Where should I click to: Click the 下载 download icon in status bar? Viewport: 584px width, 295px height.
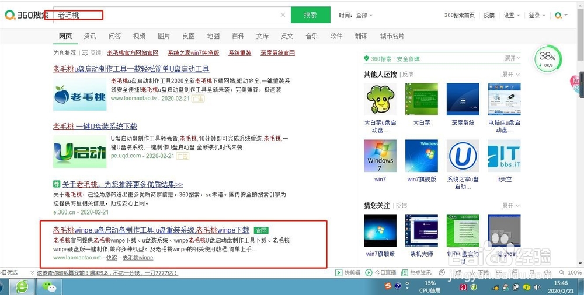(x=474, y=273)
